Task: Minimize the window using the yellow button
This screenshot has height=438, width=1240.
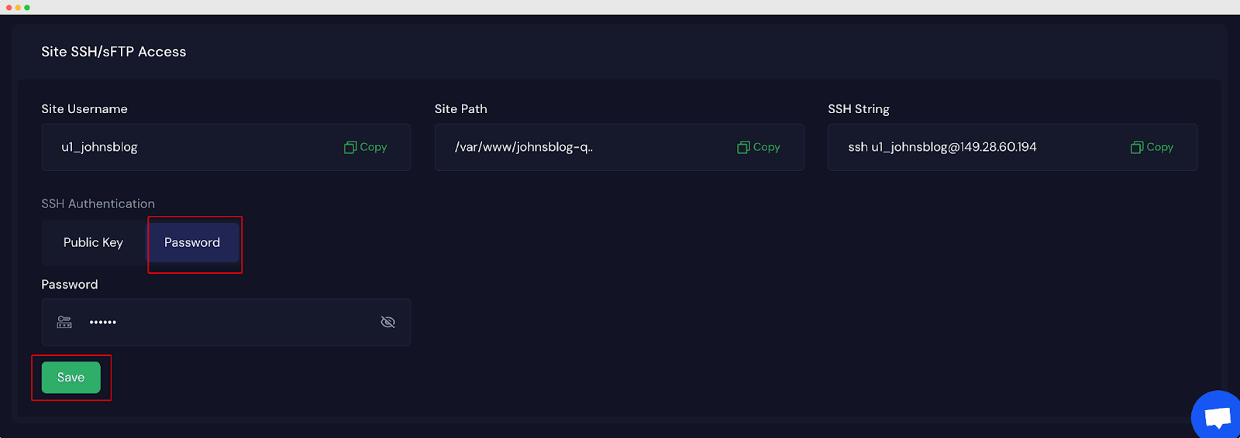Action: [18, 8]
